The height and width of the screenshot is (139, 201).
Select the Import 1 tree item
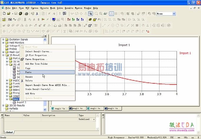21,102
